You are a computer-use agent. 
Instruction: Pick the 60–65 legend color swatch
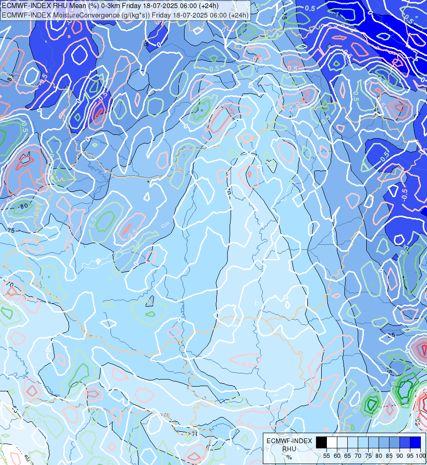click(342, 442)
